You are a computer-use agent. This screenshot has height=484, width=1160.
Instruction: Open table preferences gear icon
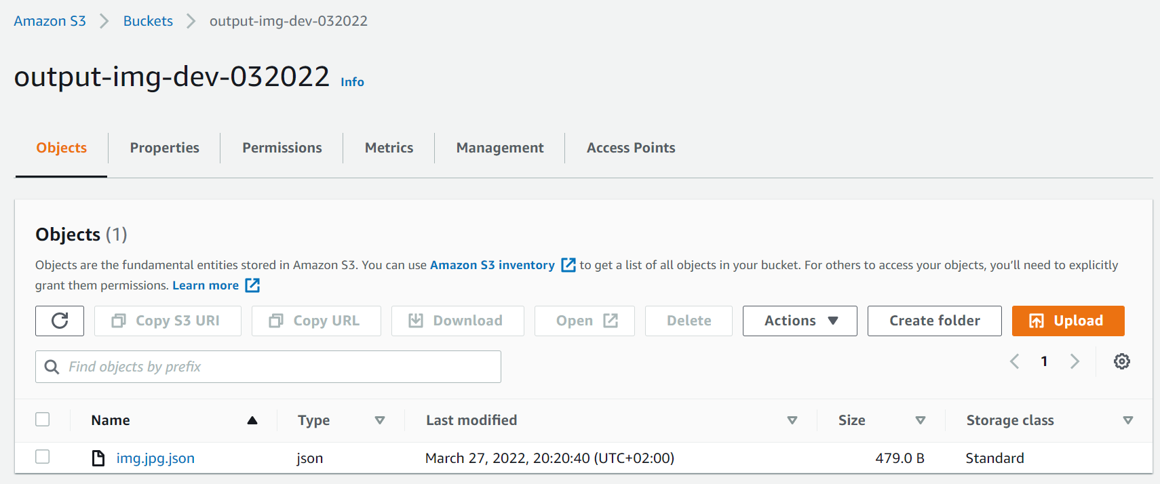click(1122, 361)
